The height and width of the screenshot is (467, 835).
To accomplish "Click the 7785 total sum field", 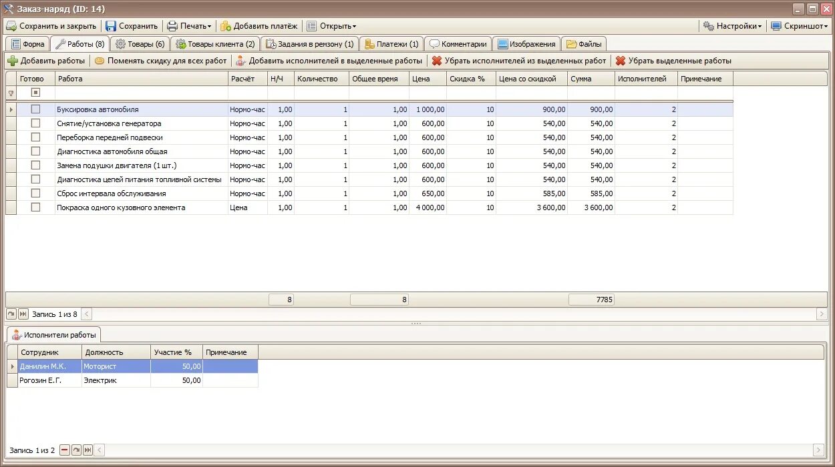I will click(591, 300).
